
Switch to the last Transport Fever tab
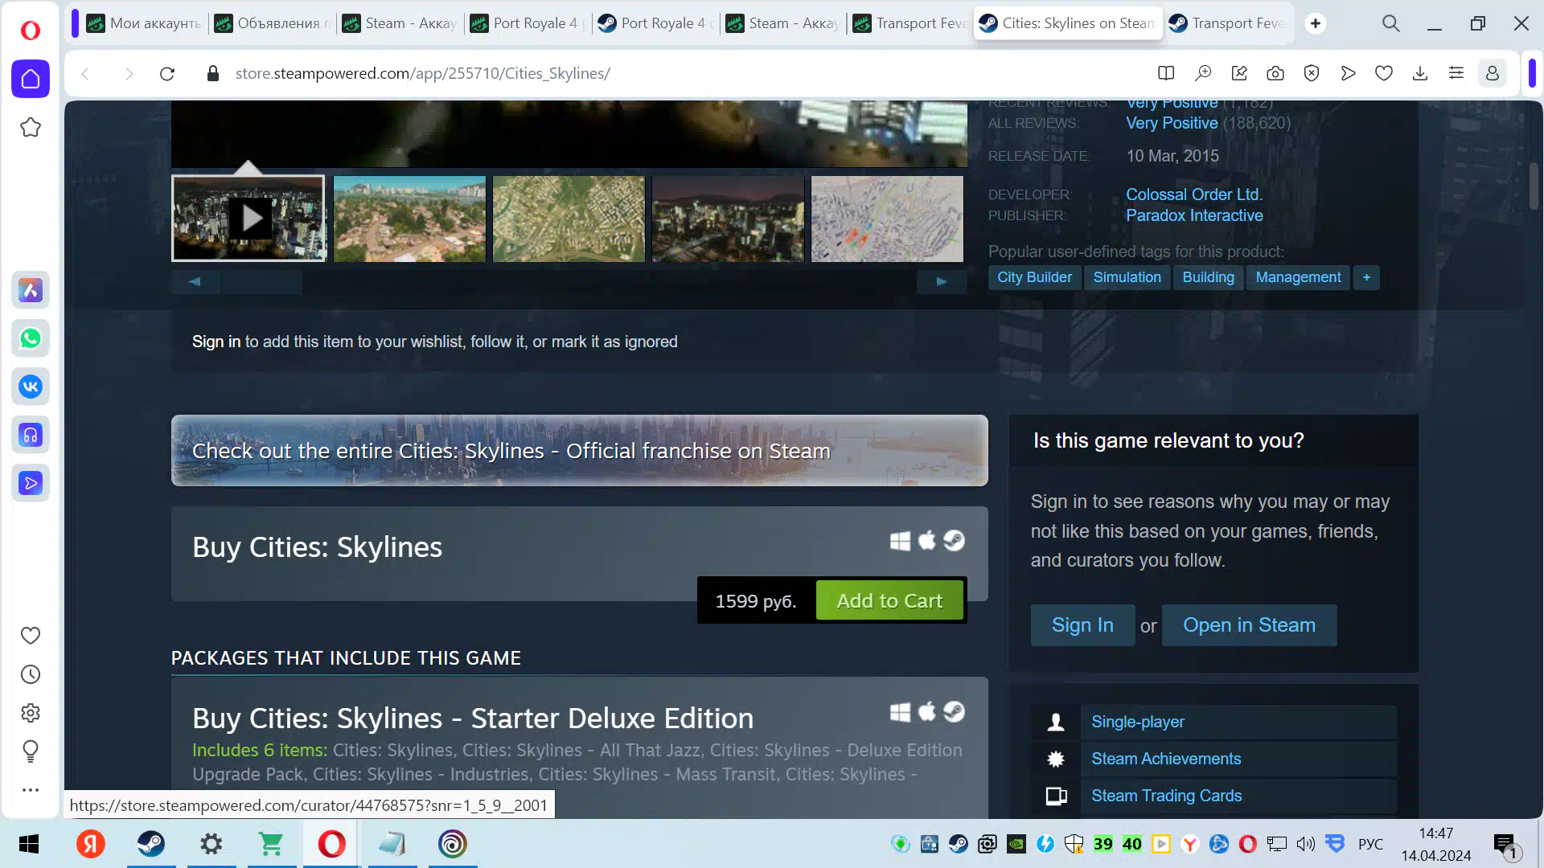[1227, 23]
